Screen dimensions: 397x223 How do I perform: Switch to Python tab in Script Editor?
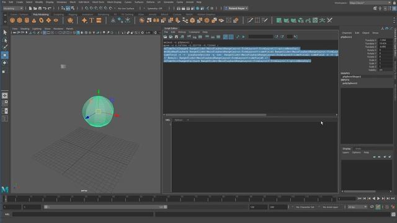179,120
